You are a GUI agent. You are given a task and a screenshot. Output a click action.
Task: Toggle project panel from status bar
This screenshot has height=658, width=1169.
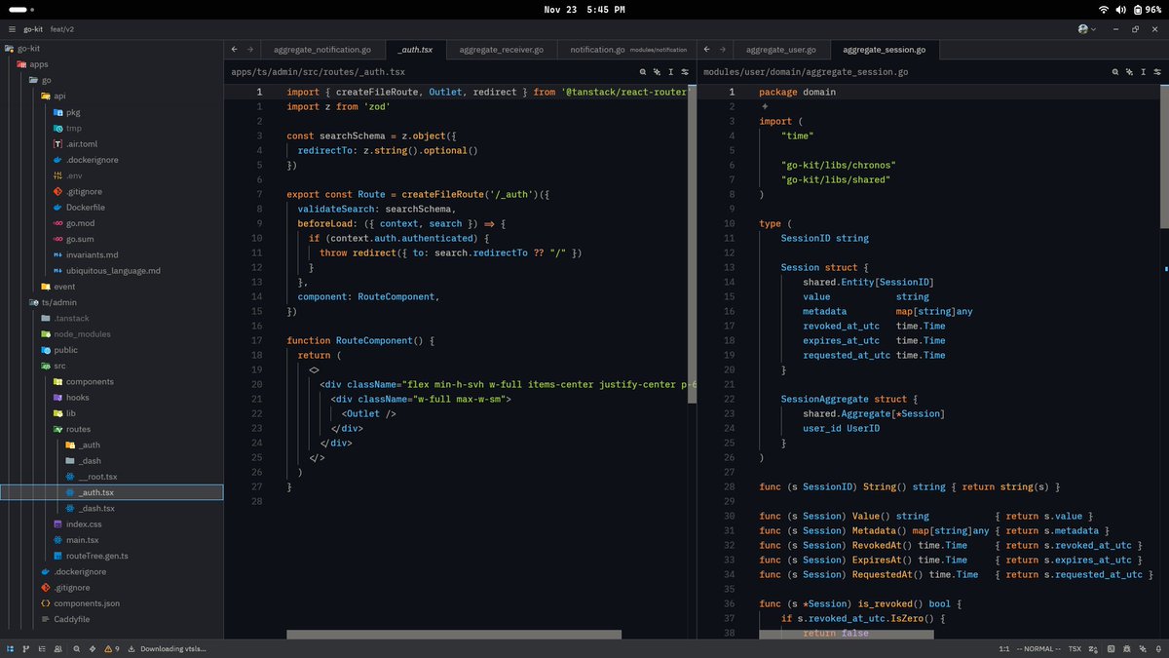(12, 648)
